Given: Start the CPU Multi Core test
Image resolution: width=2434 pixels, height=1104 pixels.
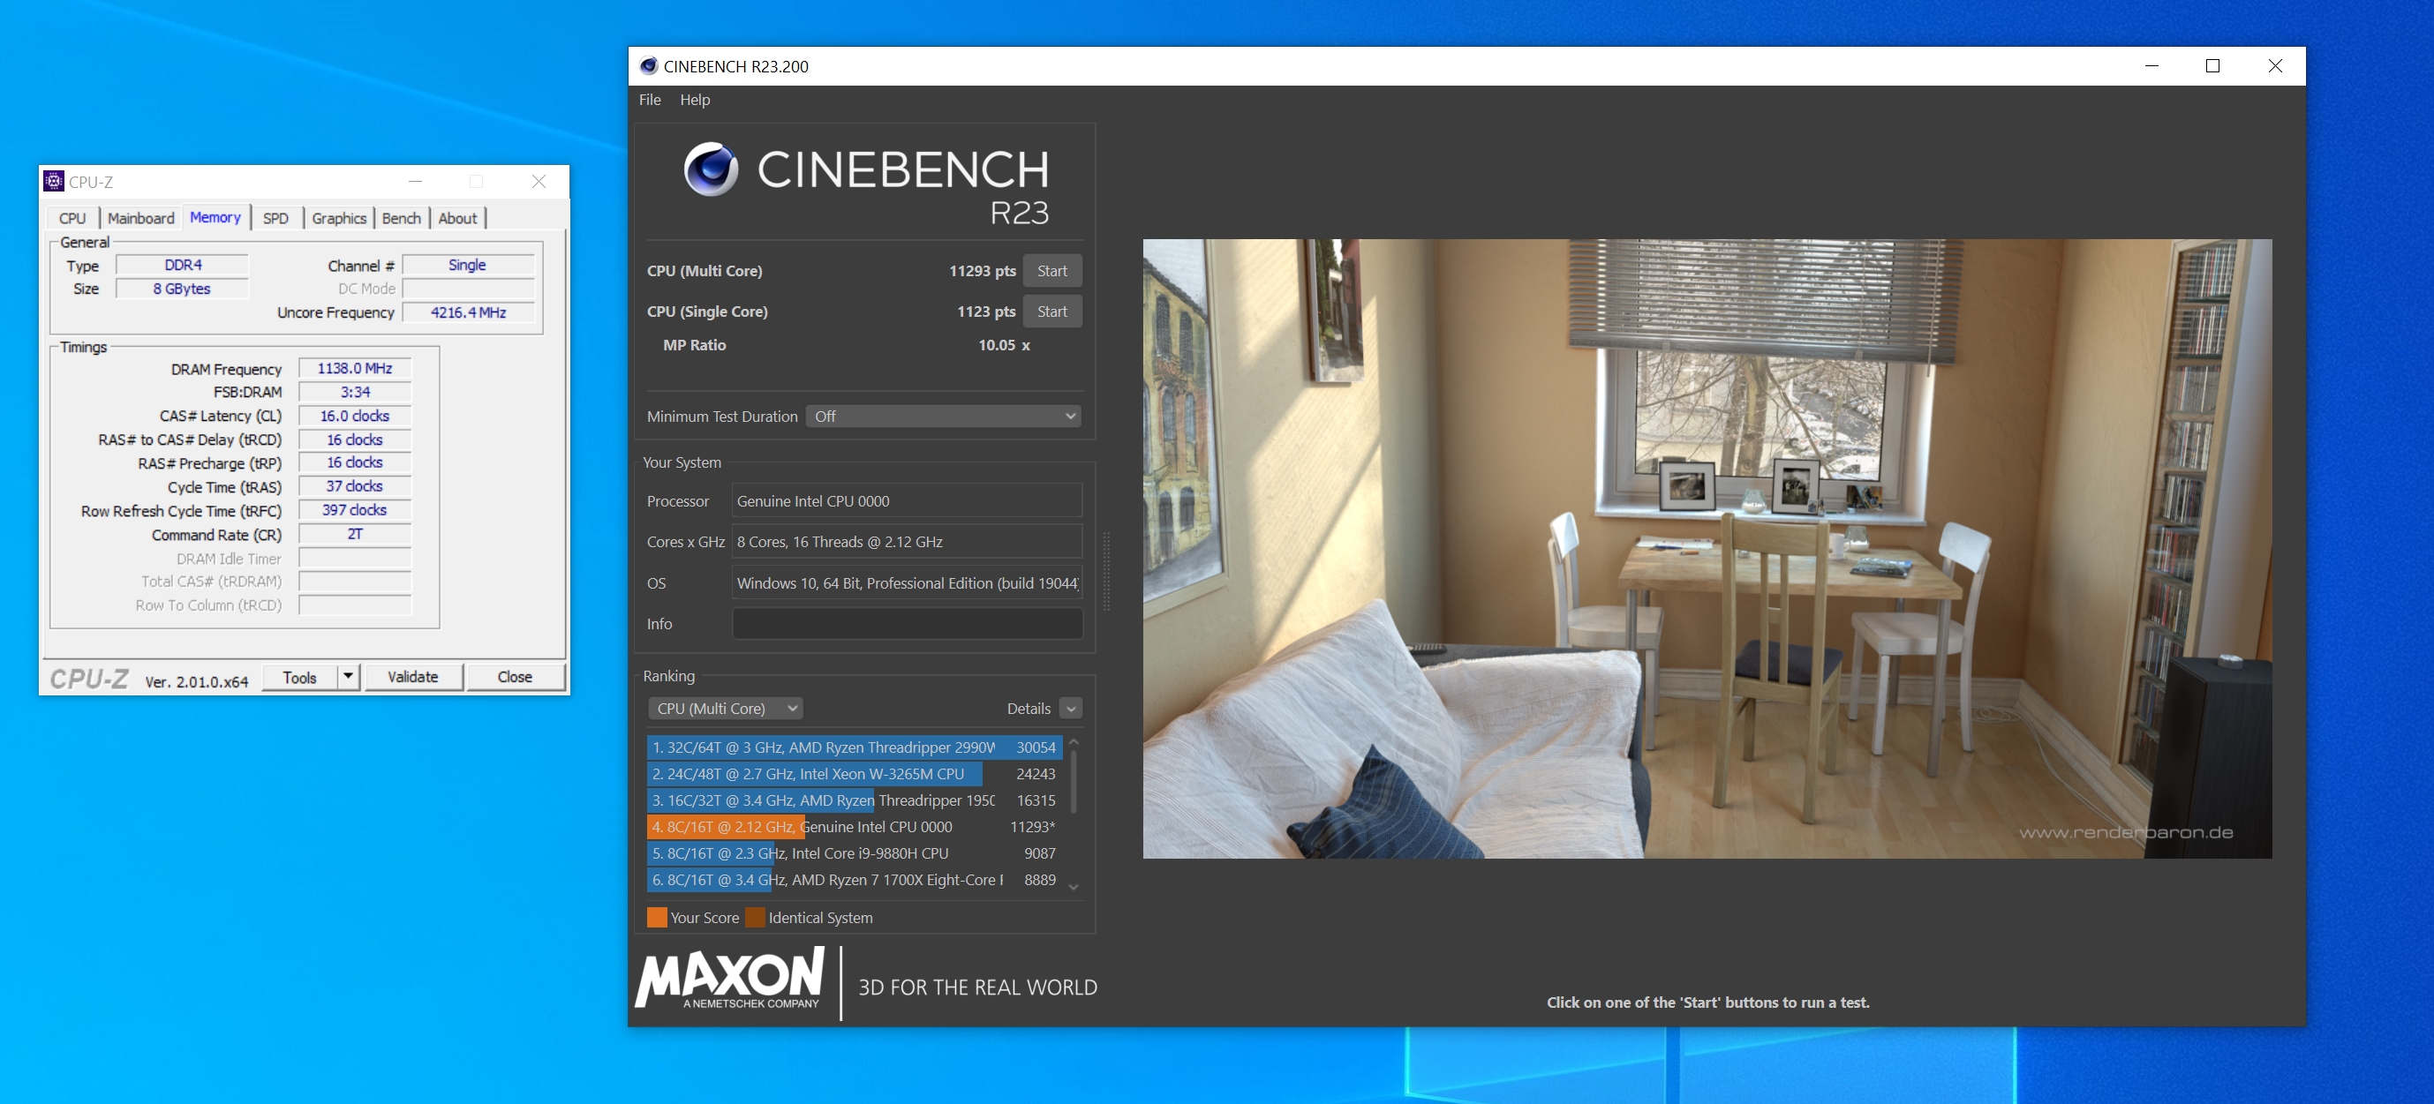Looking at the screenshot, I should (x=1051, y=271).
